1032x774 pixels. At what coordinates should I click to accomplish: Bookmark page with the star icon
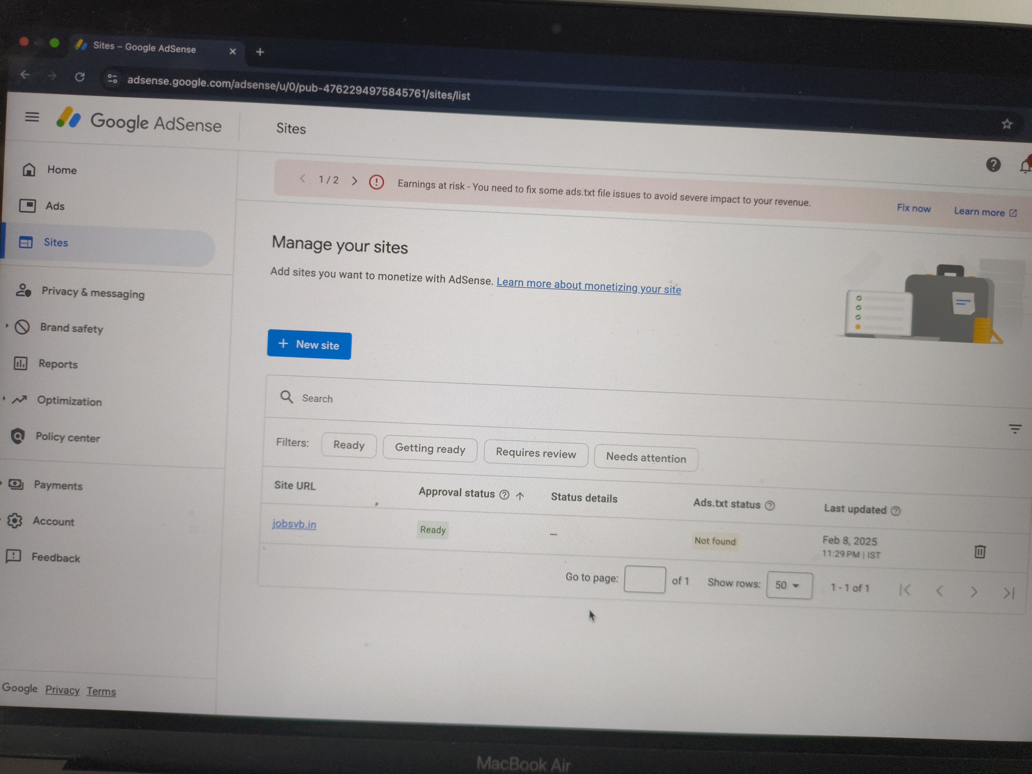tap(1007, 124)
